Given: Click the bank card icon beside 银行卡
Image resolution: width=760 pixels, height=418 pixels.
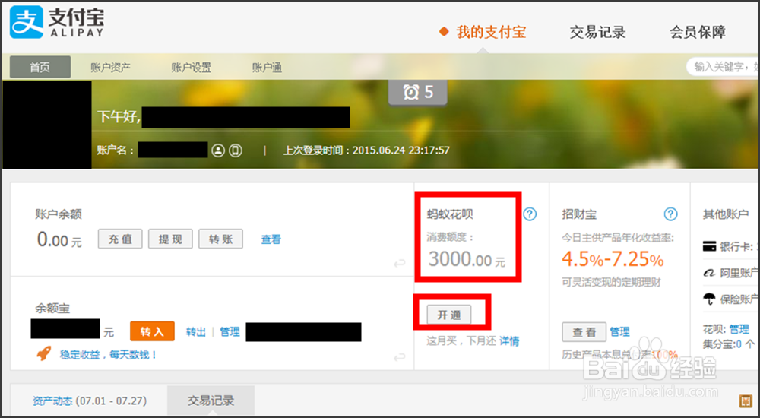Looking at the screenshot, I should pyautogui.click(x=709, y=247).
